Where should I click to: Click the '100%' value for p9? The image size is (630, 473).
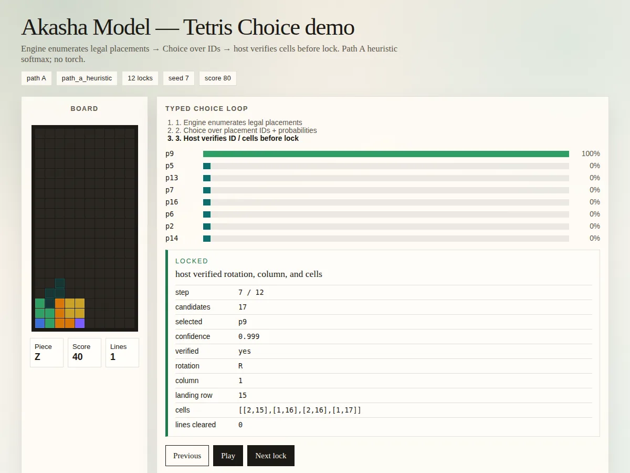pos(591,154)
